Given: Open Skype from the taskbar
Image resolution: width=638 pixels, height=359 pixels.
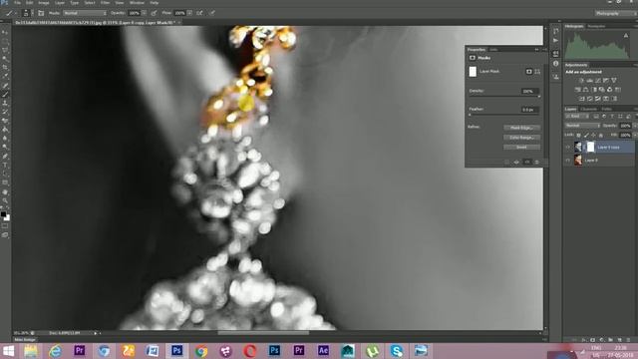Looking at the screenshot, I should point(397,351).
